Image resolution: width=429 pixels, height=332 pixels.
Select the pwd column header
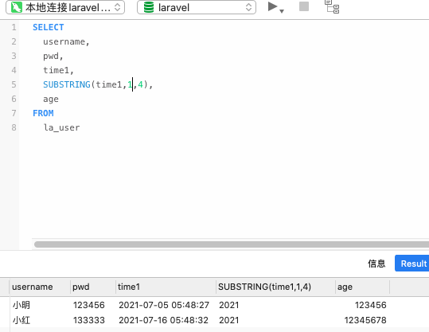93,287
